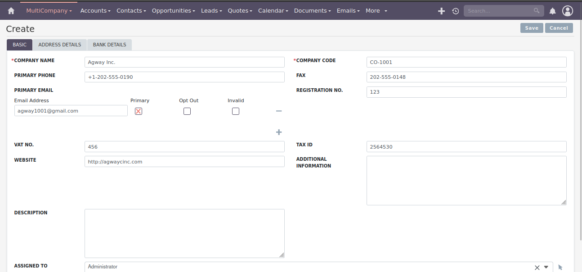582x272 pixels.
Task: Expand the Accounts menu dropdown
Action: pos(95,11)
